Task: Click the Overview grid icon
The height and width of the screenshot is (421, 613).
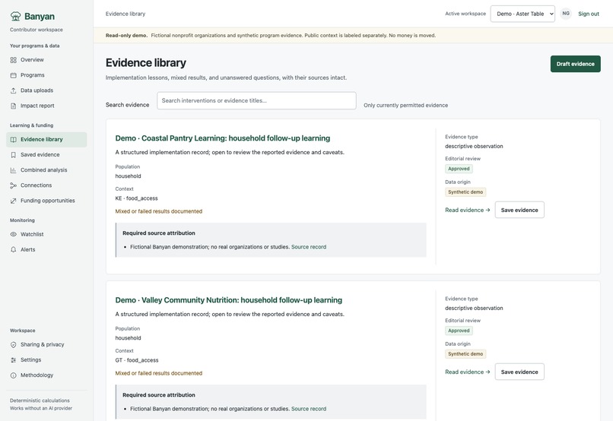Action: pos(13,60)
